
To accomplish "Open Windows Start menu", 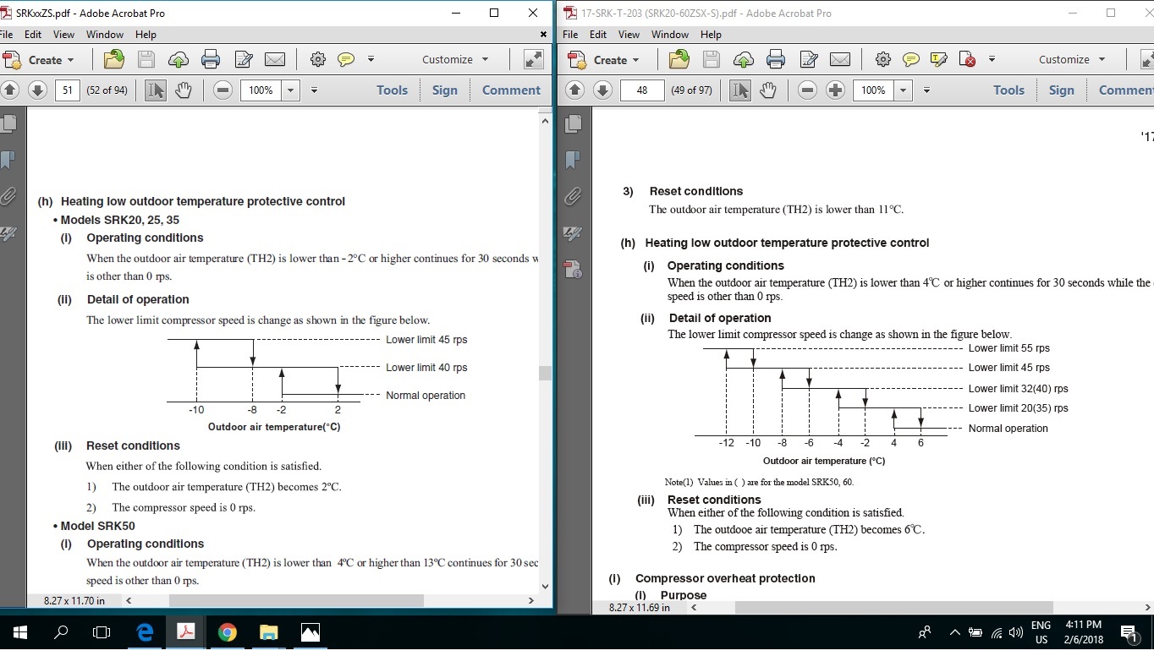I will (x=20, y=631).
